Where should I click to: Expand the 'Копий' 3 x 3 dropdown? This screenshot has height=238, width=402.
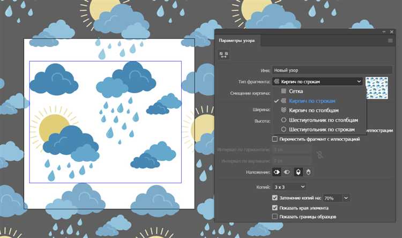(x=289, y=187)
